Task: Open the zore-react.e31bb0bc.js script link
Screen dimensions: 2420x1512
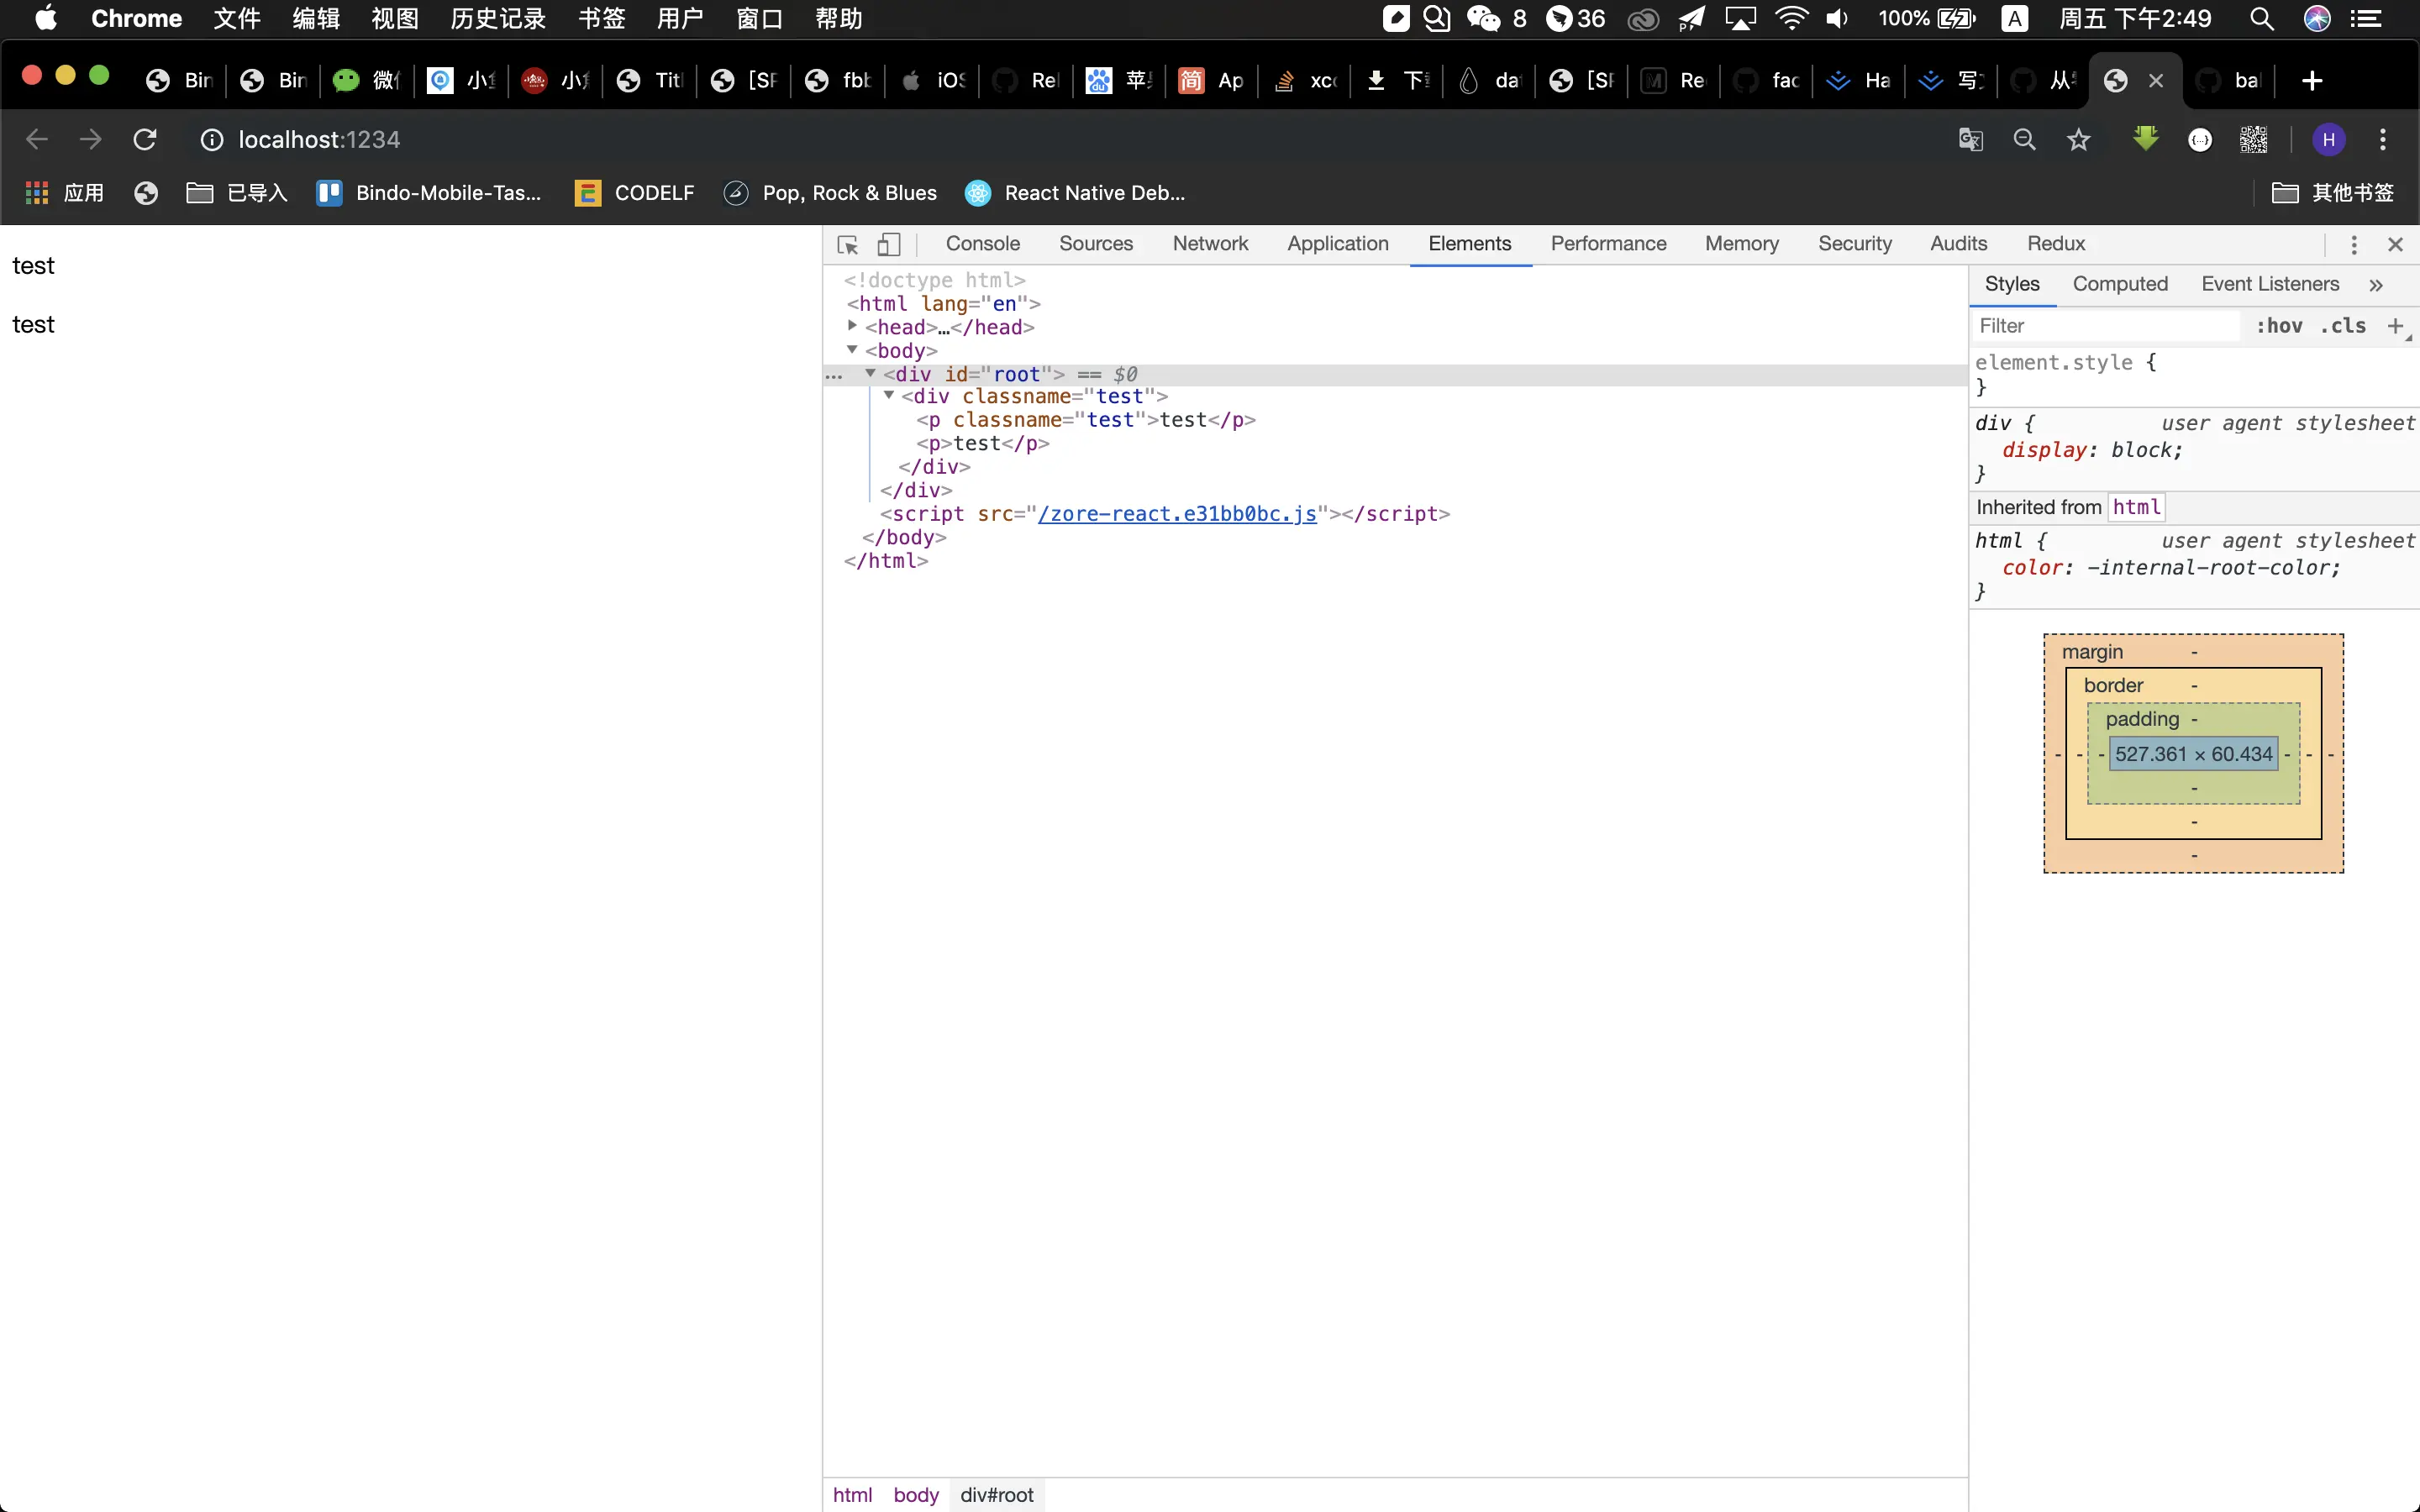Action: click(x=1176, y=514)
